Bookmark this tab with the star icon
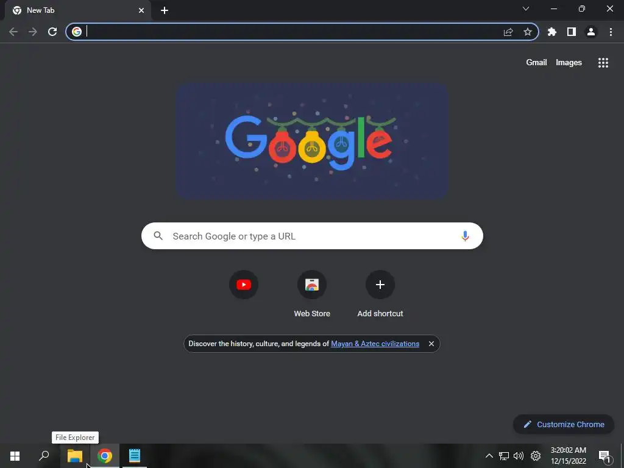The width and height of the screenshot is (624, 468). coord(528,32)
